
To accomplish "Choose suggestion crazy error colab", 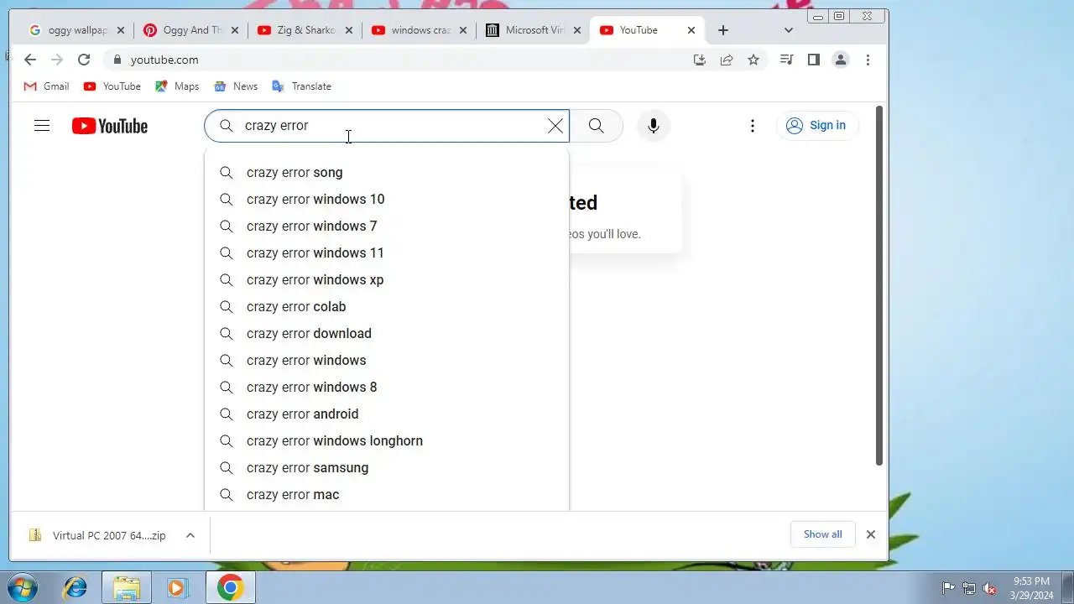I will (x=387, y=306).
